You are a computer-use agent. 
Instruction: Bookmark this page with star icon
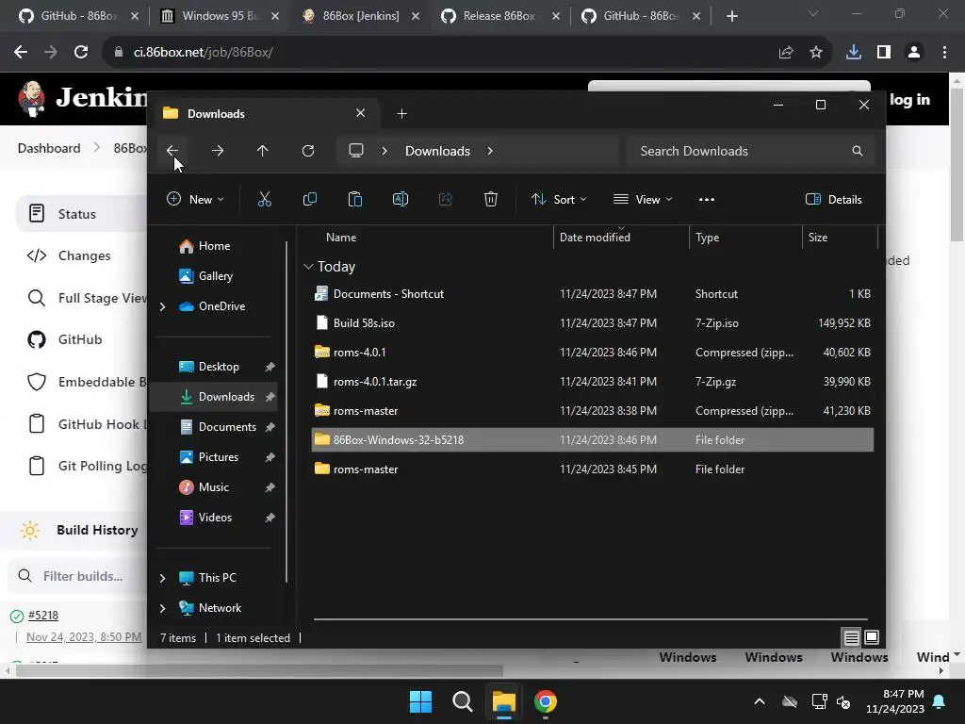[x=816, y=53]
